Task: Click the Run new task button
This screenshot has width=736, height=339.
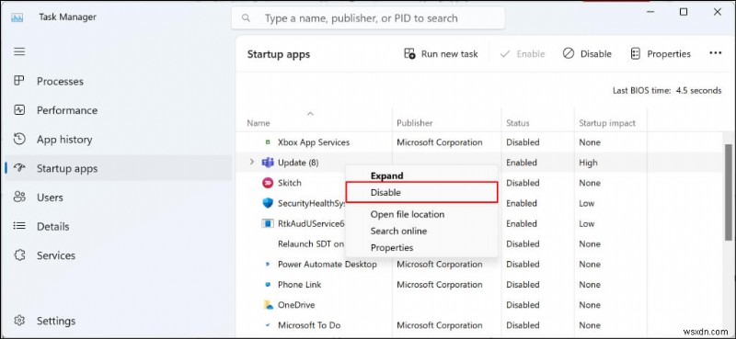Action: [x=441, y=54]
